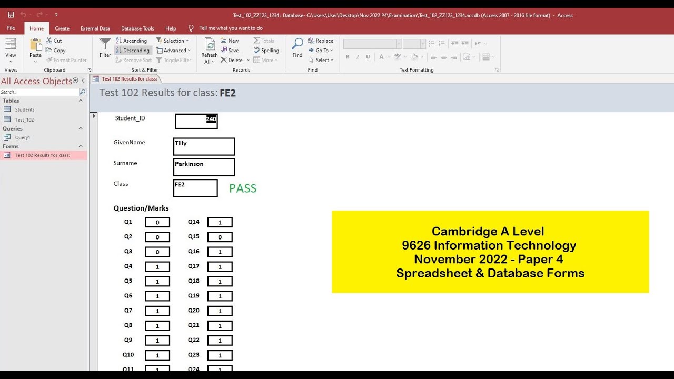Click the bulleted list icon
Image resolution: width=674 pixels, height=379 pixels.
pyautogui.click(x=431, y=44)
